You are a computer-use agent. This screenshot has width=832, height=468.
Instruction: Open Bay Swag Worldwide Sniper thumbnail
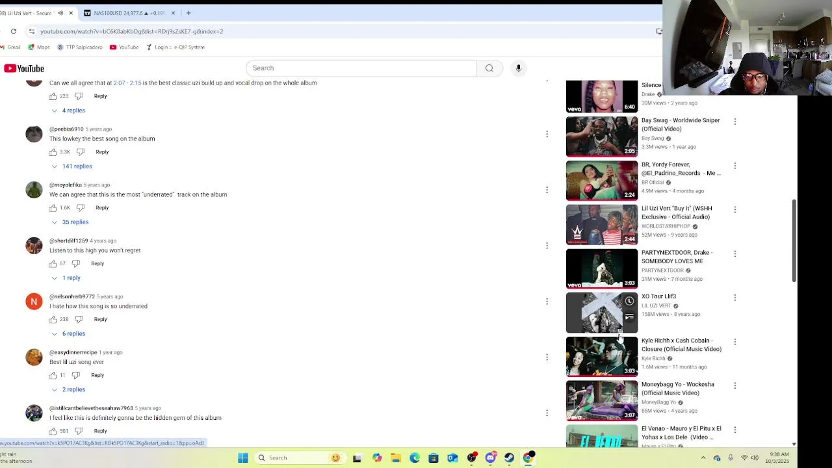coord(602,136)
